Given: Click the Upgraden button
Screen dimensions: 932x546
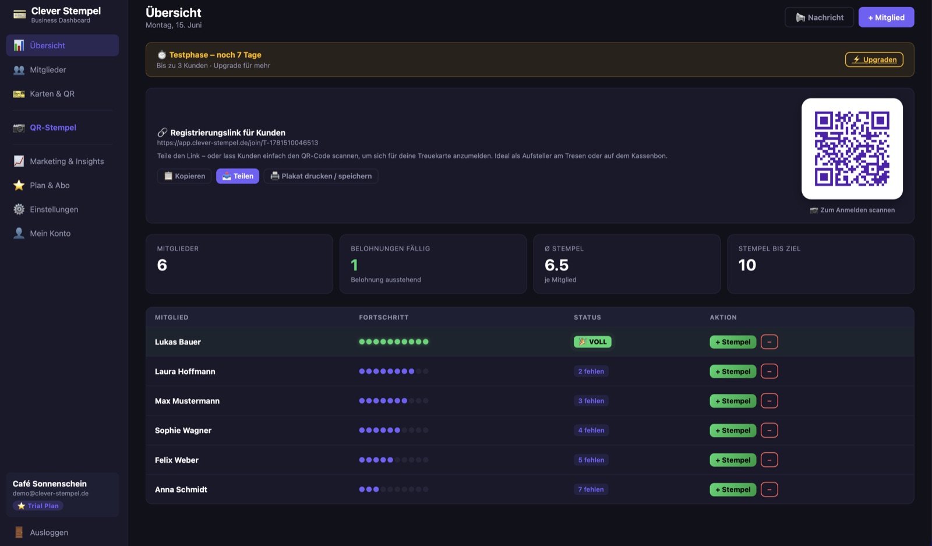Looking at the screenshot, I should (x=874, y=59).
